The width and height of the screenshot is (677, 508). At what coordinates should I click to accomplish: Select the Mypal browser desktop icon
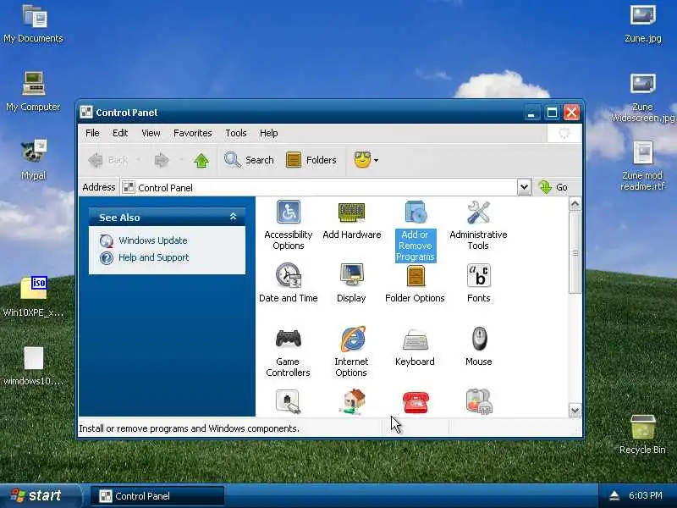34,160
